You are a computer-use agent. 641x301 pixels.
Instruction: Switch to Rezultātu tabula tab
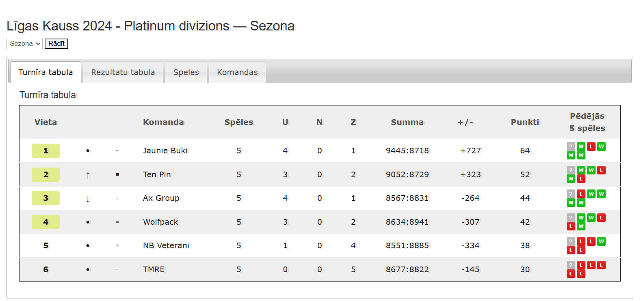point(123,72)
